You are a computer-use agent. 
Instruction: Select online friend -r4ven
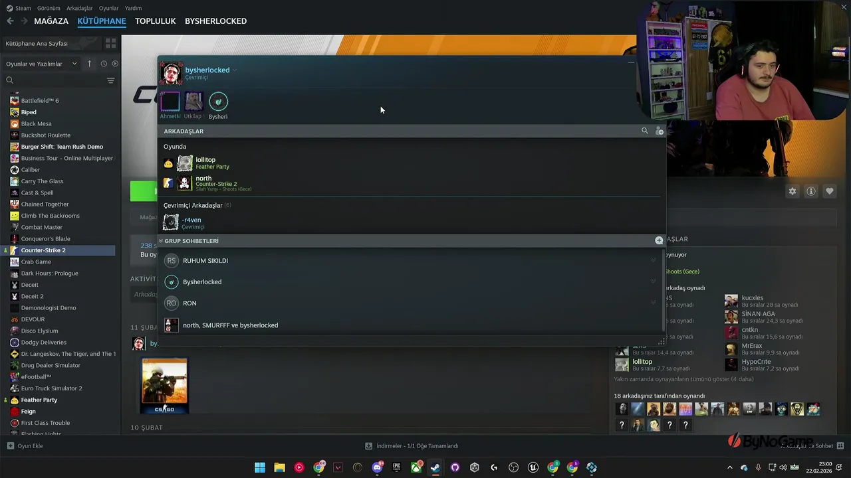click(412, 223)
